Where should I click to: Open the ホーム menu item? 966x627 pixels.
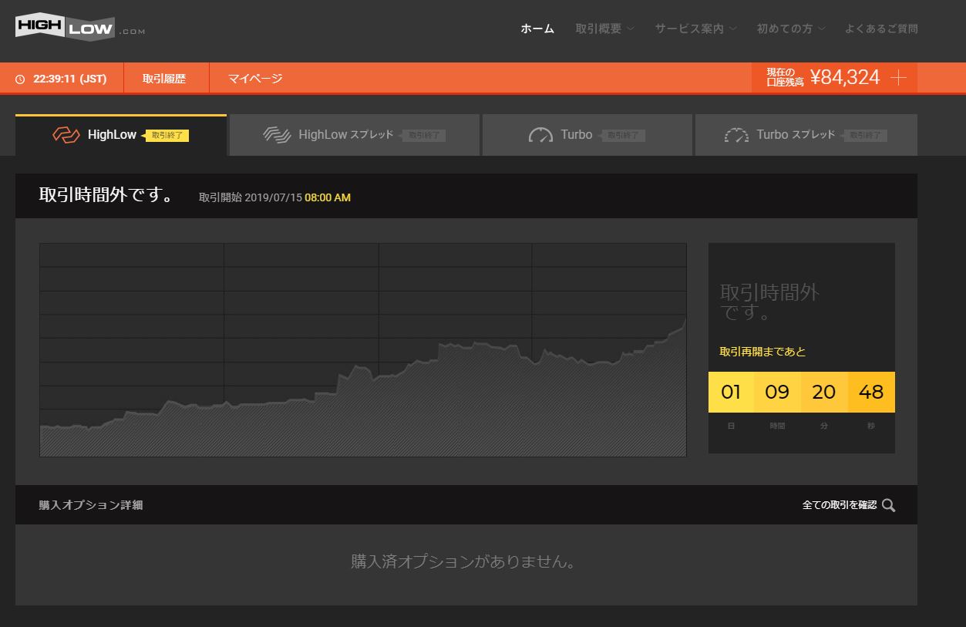click(537, 29)
